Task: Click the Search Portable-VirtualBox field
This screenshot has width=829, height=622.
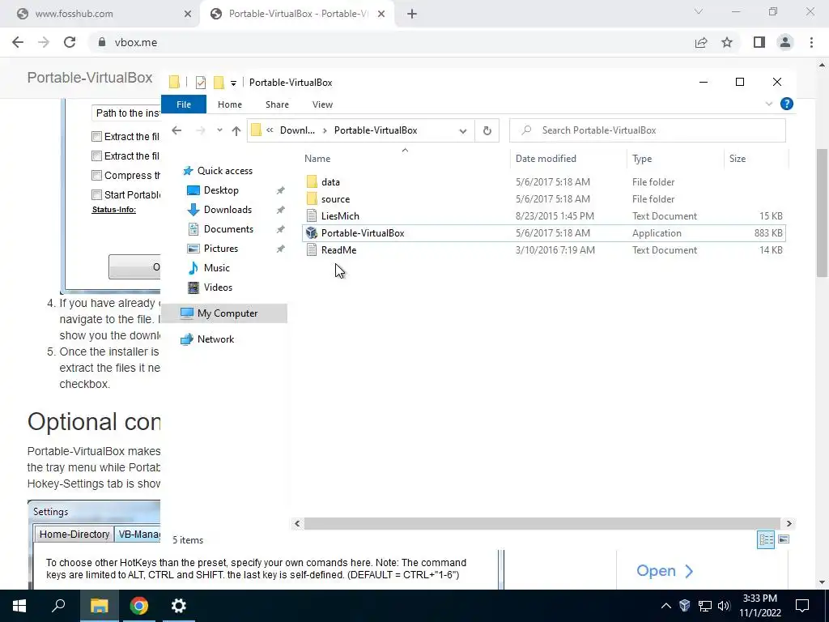Action: click(648, 130)
